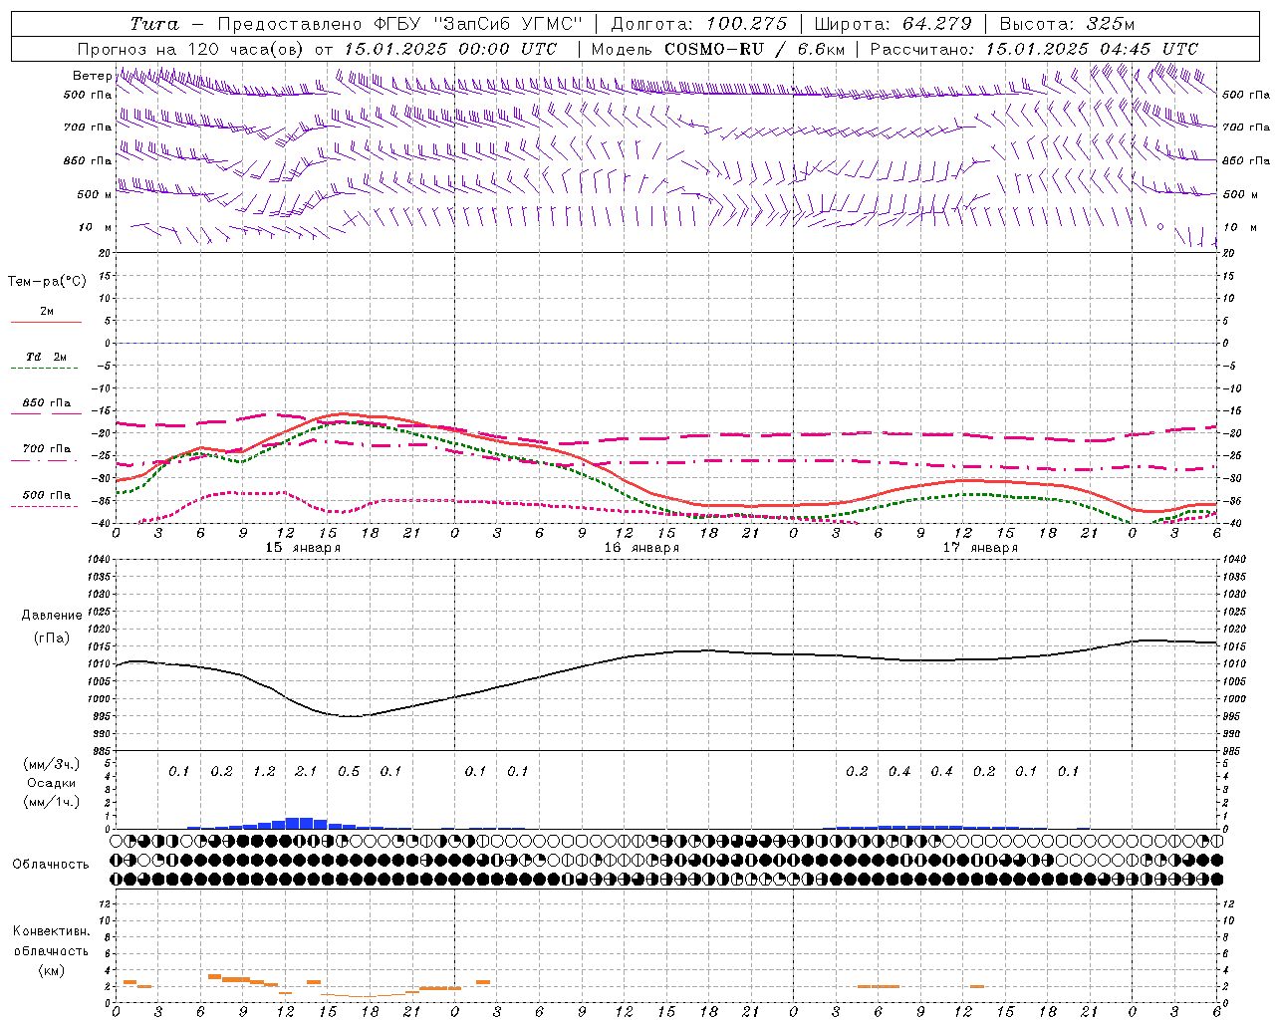Viewport: 1275px width, 1020px height.
Task: Click the precipitation value "2.1"
Action: (x=306, y=772)
